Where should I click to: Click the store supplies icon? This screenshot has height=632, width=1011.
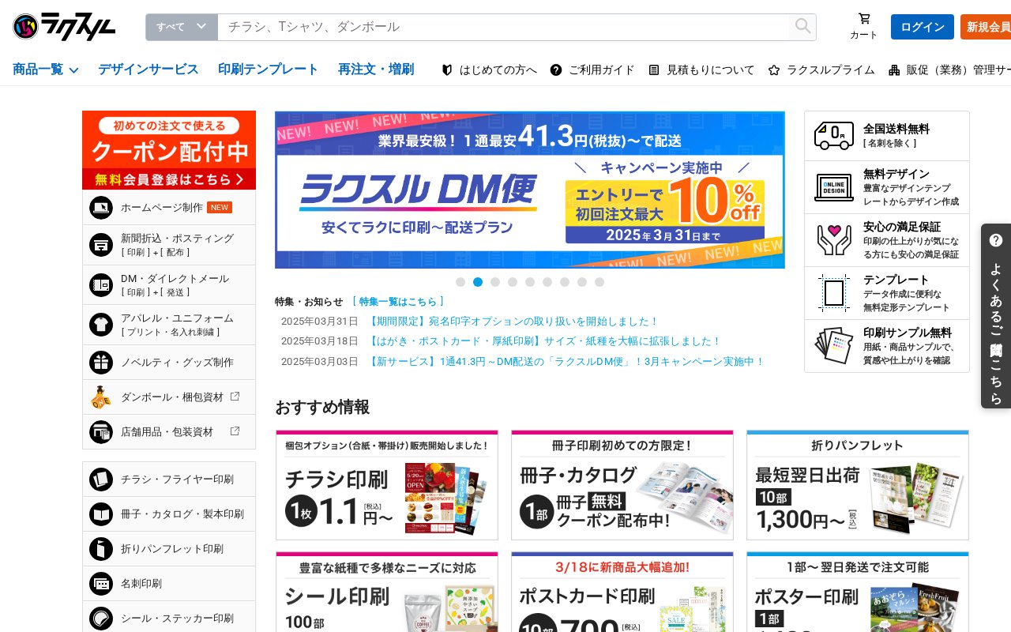pyautogui.click(x=101, y=432)
